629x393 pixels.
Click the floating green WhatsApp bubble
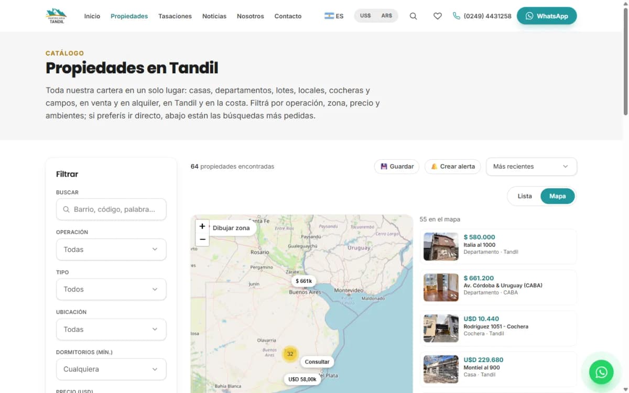click(601, 373)
